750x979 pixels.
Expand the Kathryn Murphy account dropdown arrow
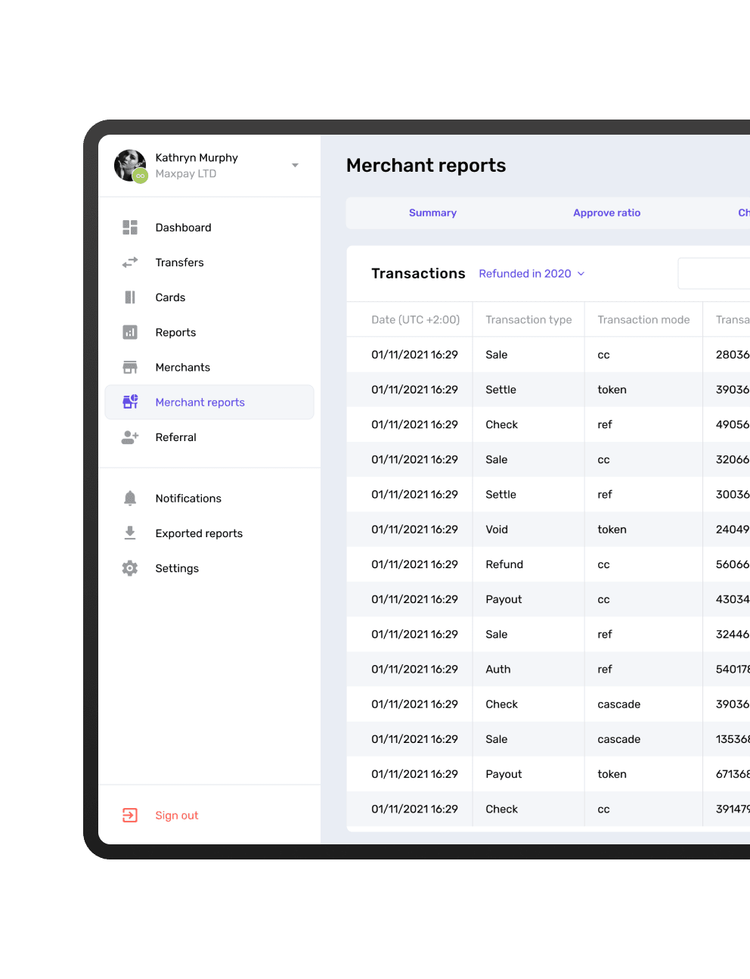click(295, 166)
